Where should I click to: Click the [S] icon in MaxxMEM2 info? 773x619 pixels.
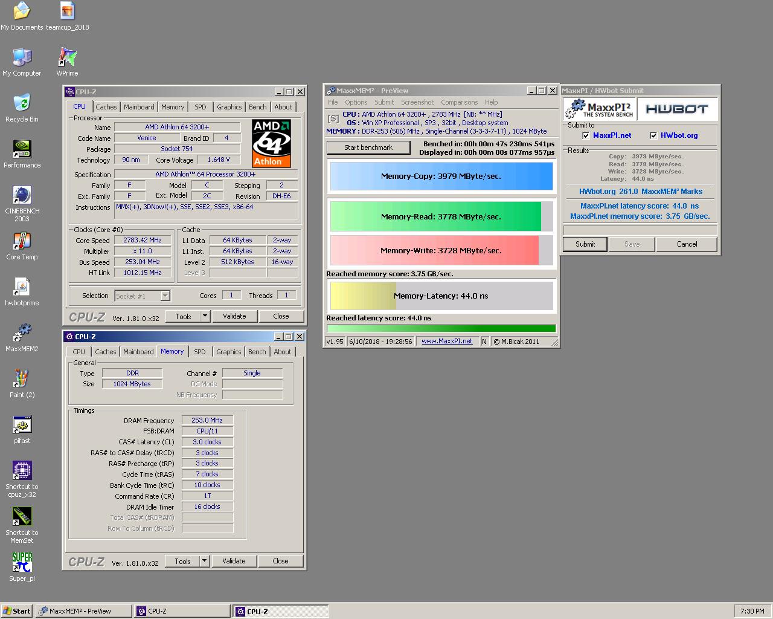click(x=333, y=118)
